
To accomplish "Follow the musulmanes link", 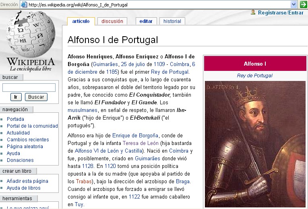I will coord(83,110).
